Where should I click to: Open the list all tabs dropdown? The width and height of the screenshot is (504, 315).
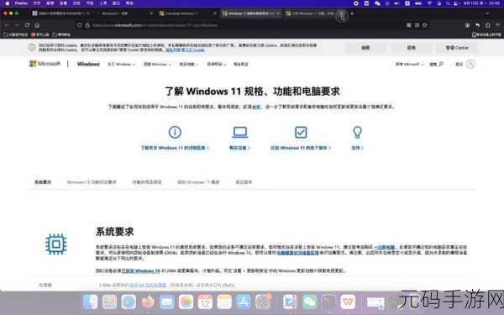[487, 13]
